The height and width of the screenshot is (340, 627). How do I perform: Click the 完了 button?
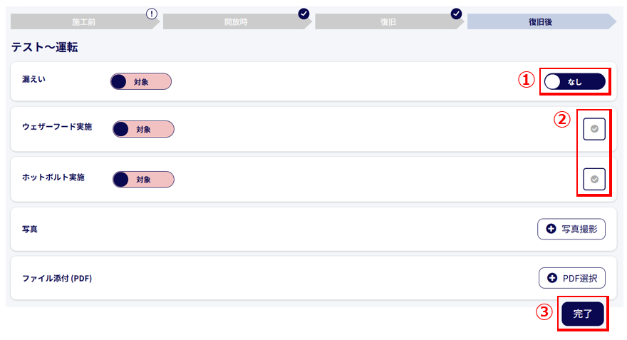click(583, 314)
